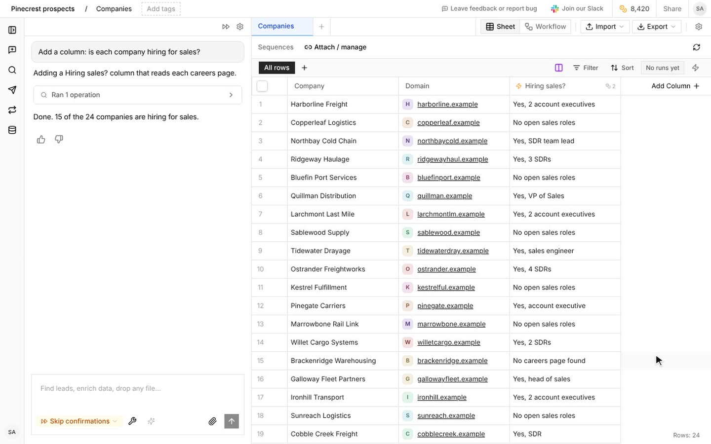This screenshot has width=711, height=444.
Task: Click the Filter button
Action: click(586, 68)
